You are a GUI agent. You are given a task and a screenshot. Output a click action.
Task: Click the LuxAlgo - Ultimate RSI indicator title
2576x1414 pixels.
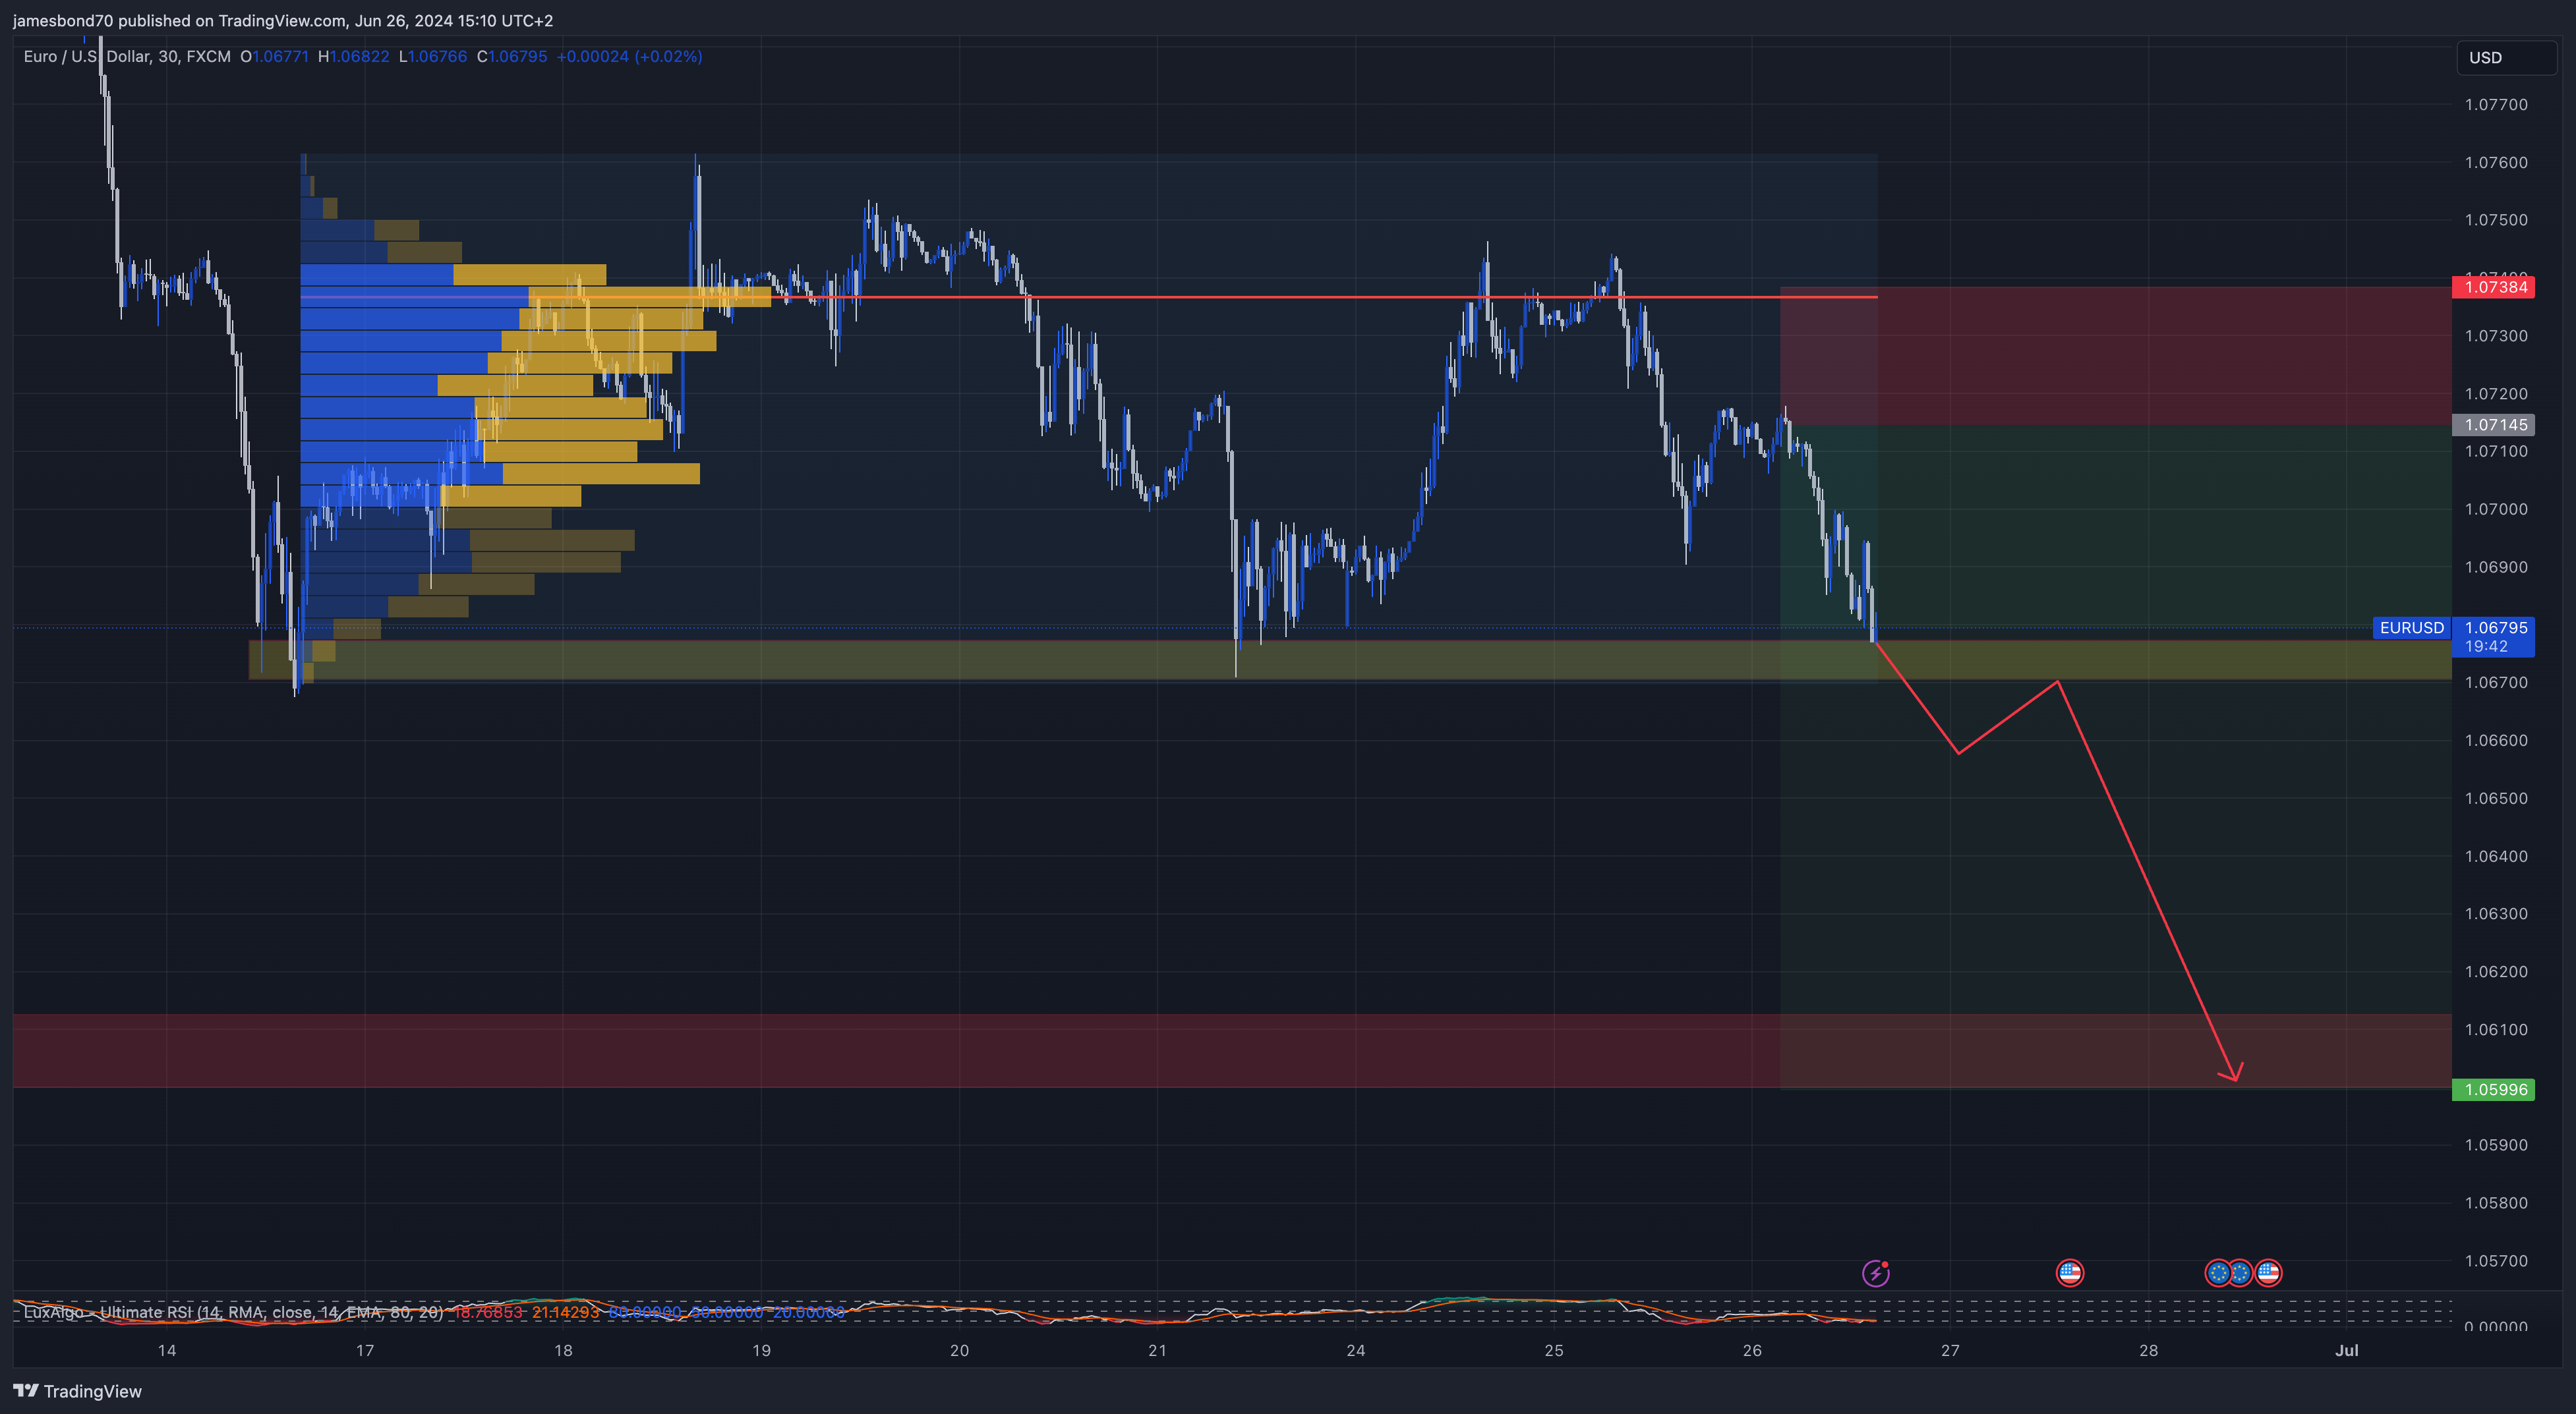(233, 1312)
